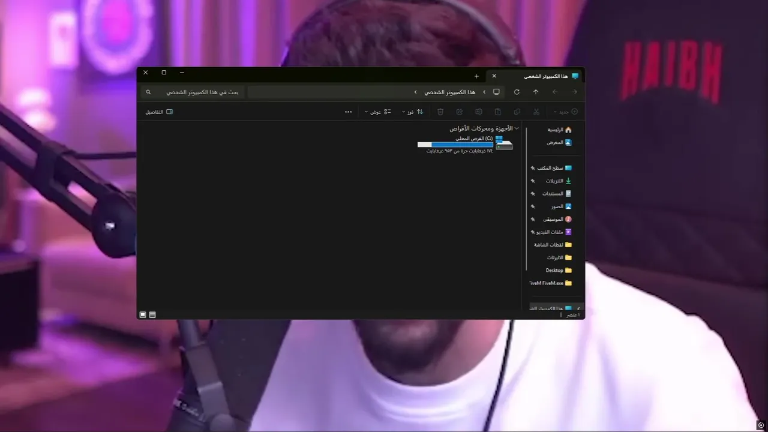Viewport: 768px width, 432px height.
Task: Expand chevron after هذا الكمبيوتر الشخصي breadcrumb
Action: [x=415, y=92]
